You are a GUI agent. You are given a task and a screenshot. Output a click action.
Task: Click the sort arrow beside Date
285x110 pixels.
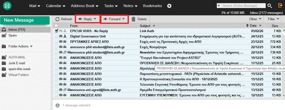click(x=247, y=26)
